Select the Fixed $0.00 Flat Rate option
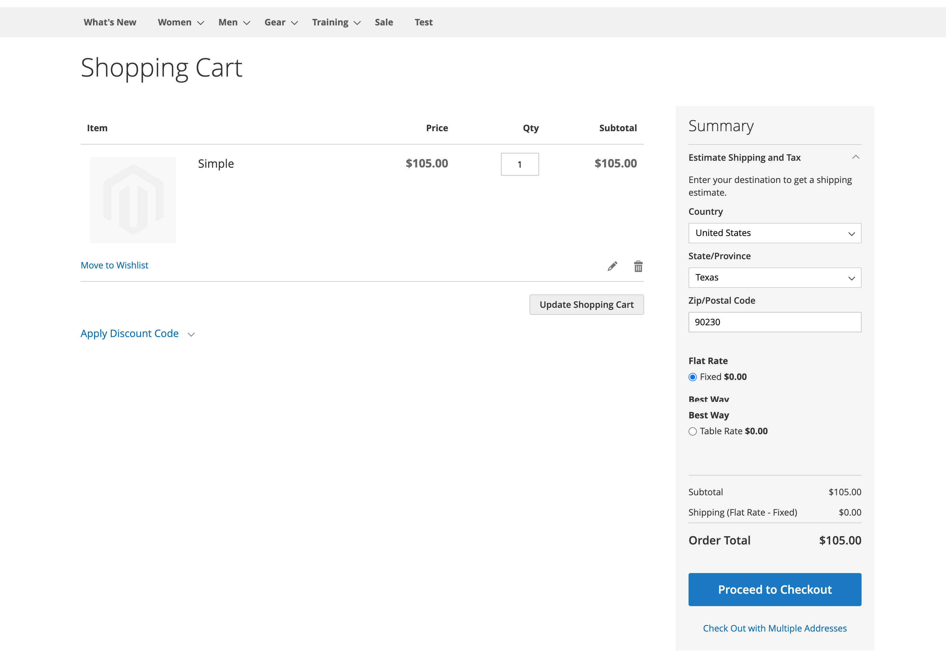Screen dimensions: 946x669 click(x=692, y=376)
